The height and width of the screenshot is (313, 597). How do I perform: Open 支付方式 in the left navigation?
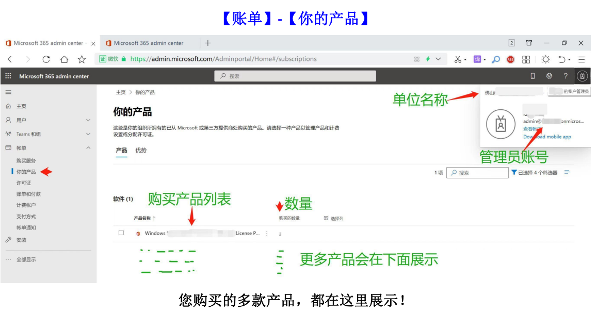coord(26,217)
